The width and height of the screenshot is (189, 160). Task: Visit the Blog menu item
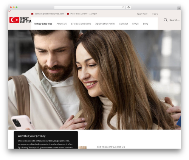point(146,24)
